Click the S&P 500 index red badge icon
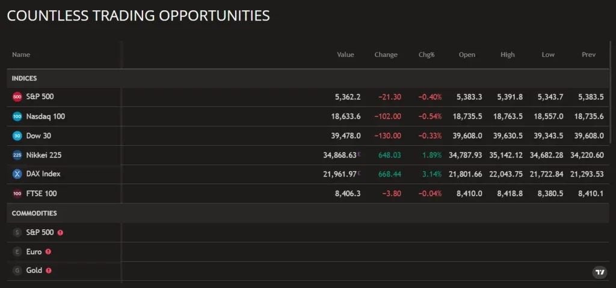616x288 pixels. click(x=17, y=97)
